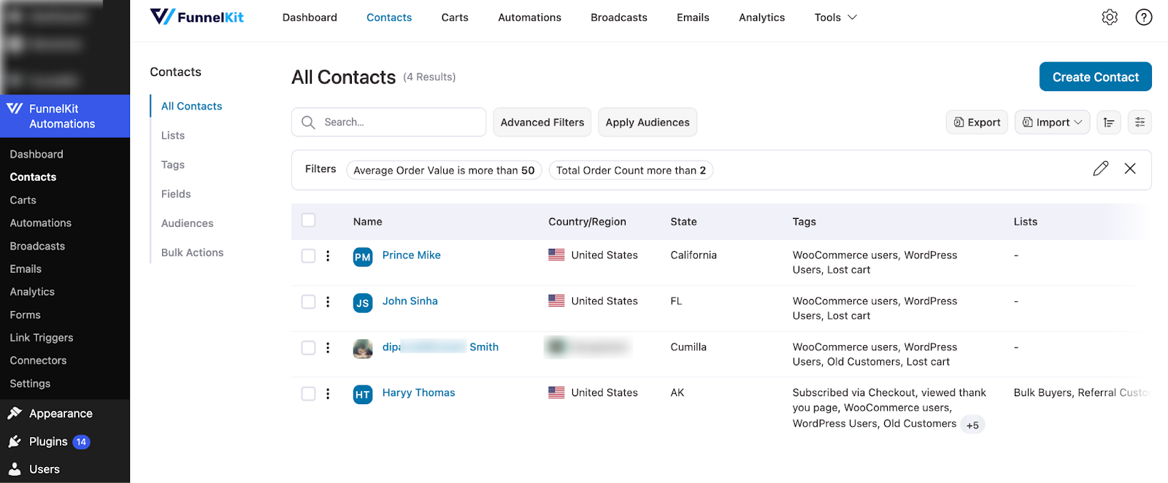
Task: Click the US flag in Haryy Thomas row
Action: pos(556,393)
